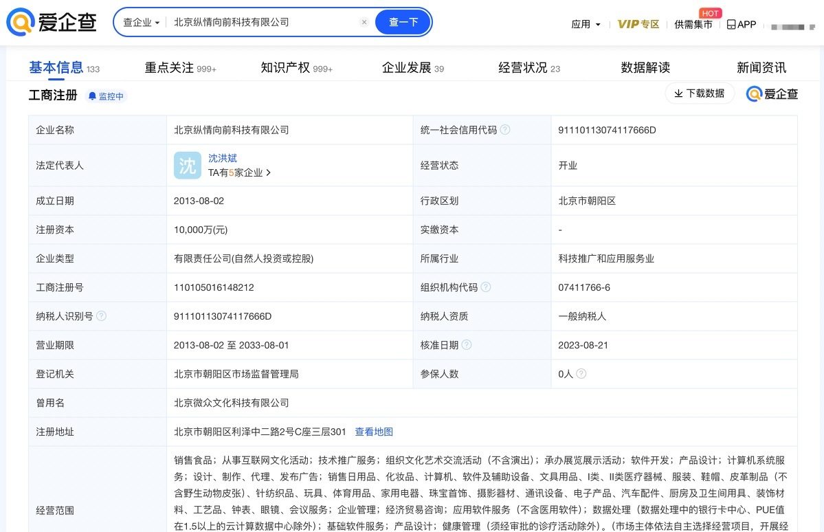This screenshot has height=532, width=824.
Task: Expand TA有5家企业 with the chevron
Action: 239,173
